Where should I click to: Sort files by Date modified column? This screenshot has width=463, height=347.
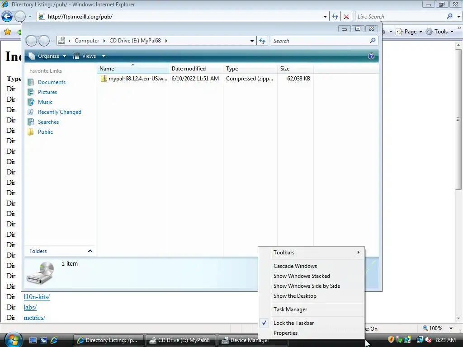[x=196, y=69]
